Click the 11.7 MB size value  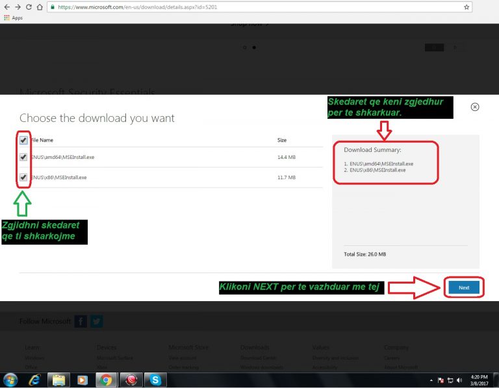click(287, 177)
